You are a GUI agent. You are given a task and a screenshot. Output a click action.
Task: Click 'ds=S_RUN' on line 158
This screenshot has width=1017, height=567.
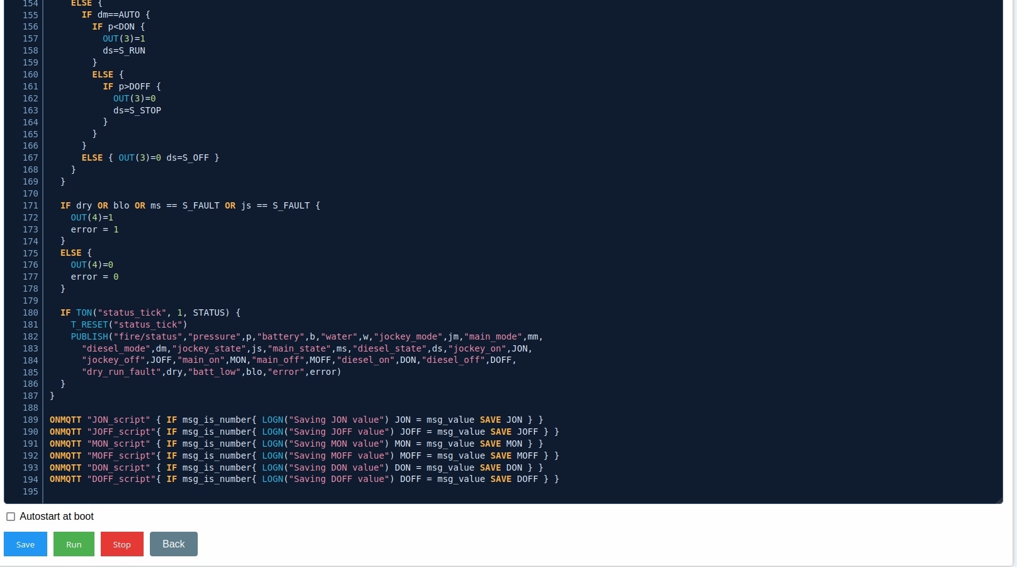[124, 50]
